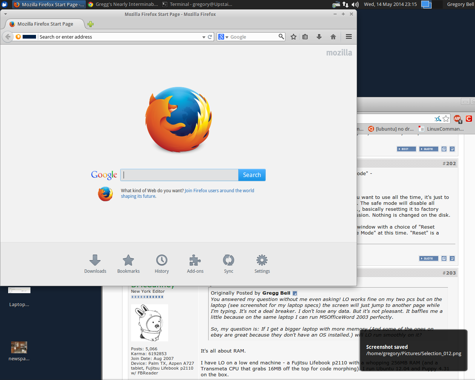Open a new tab with the plus icon

91,24
